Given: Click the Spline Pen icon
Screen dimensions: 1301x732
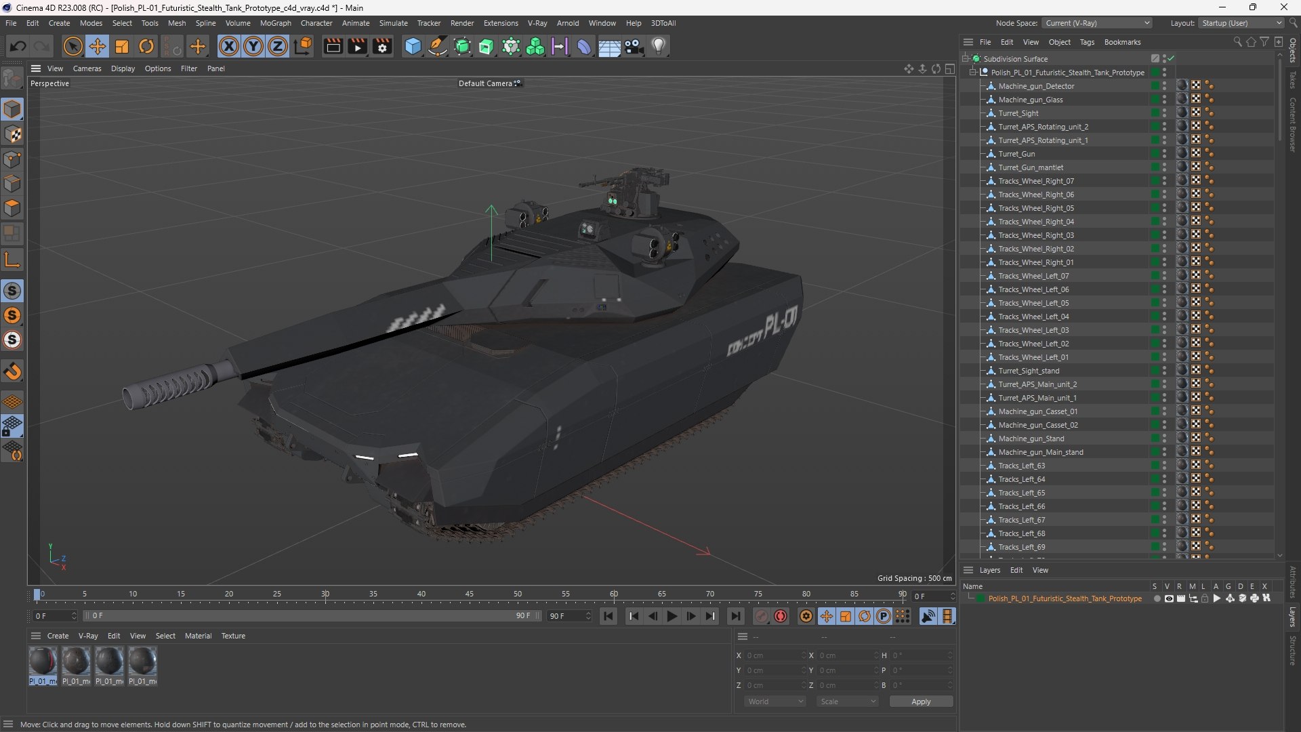Looking at the screenshot, I should 438,46.
